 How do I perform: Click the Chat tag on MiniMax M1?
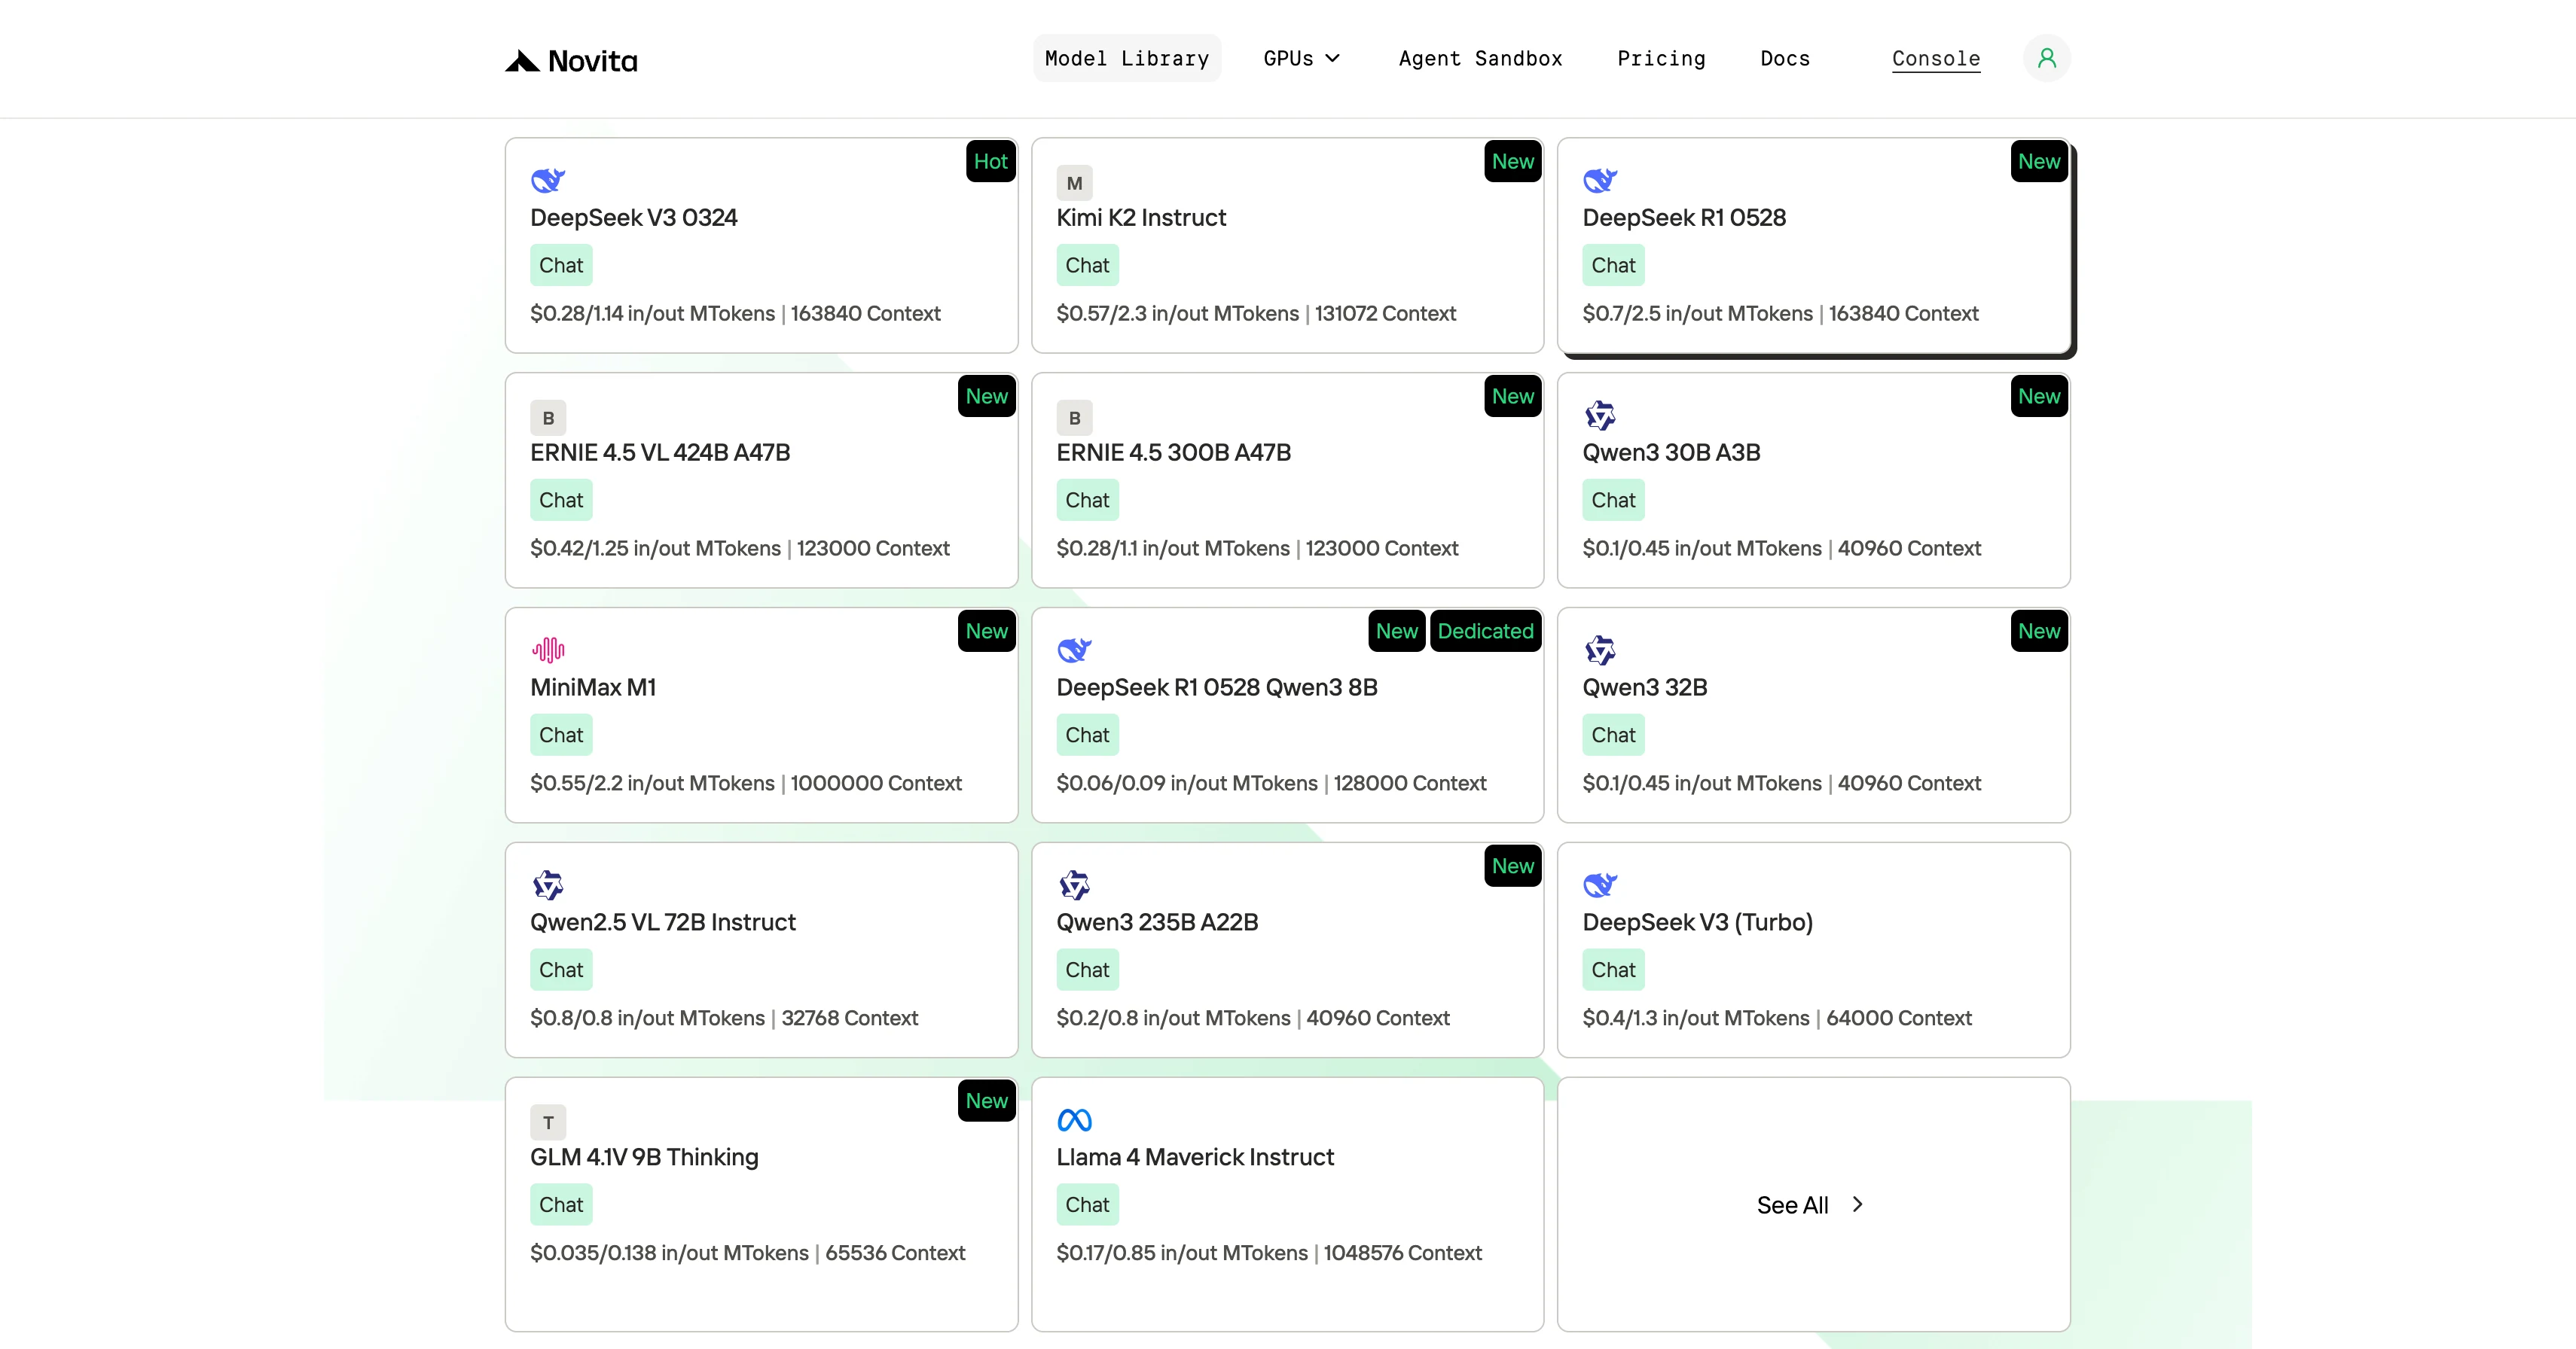tap(561, 735)
